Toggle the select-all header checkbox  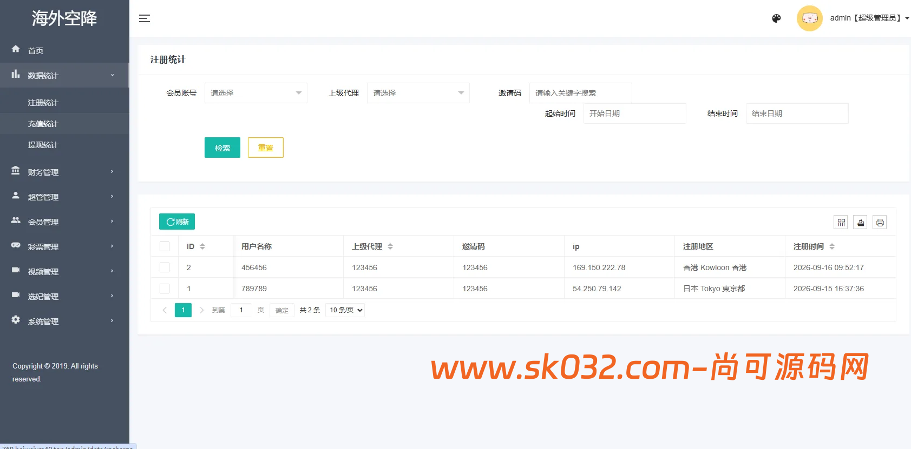[165, 246]
